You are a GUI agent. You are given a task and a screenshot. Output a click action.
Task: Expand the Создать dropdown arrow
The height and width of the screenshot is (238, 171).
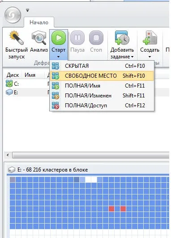pos(150,57)
